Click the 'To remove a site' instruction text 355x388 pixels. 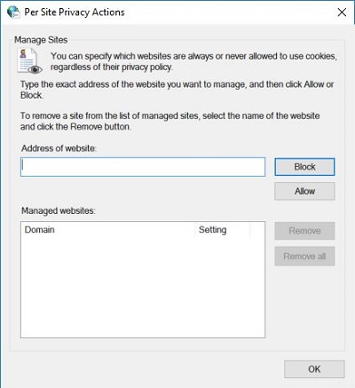pos(170,121)
